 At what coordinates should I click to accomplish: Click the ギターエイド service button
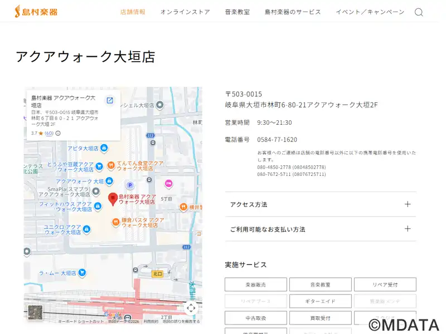320,301
